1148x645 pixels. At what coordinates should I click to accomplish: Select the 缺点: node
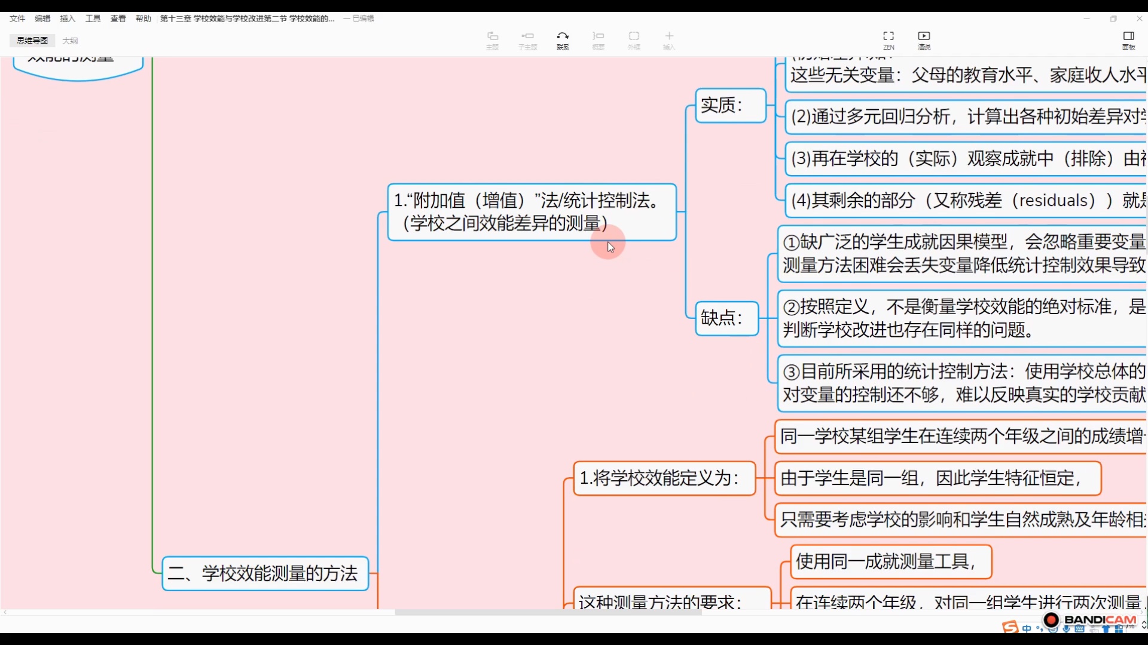coord(726,318)
